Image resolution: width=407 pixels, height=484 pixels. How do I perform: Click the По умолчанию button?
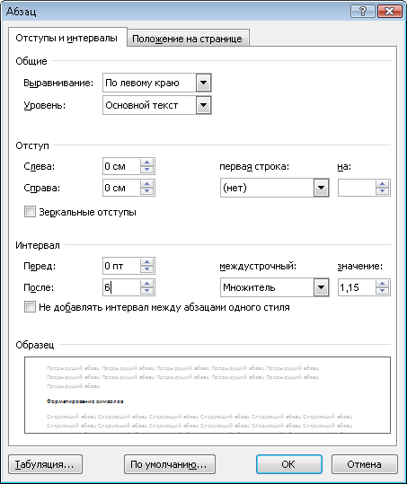click(x=170, y=464)
